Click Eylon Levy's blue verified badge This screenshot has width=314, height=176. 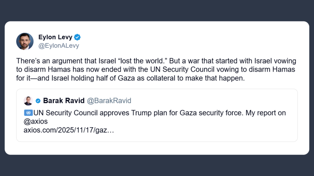pyautogui.click(x=78, y=37)
